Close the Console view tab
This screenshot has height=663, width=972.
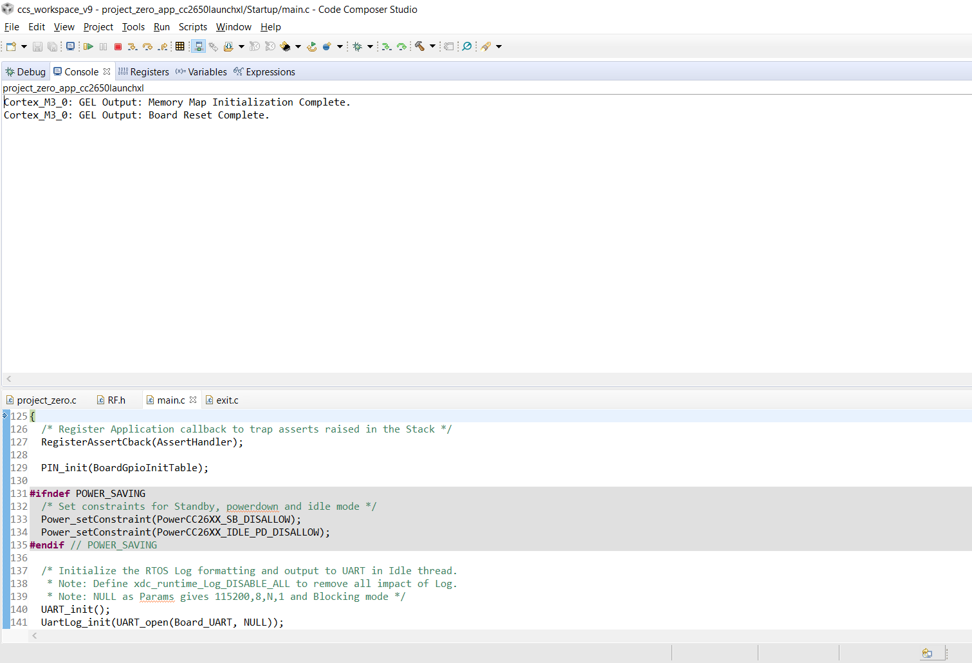point(107,71)
